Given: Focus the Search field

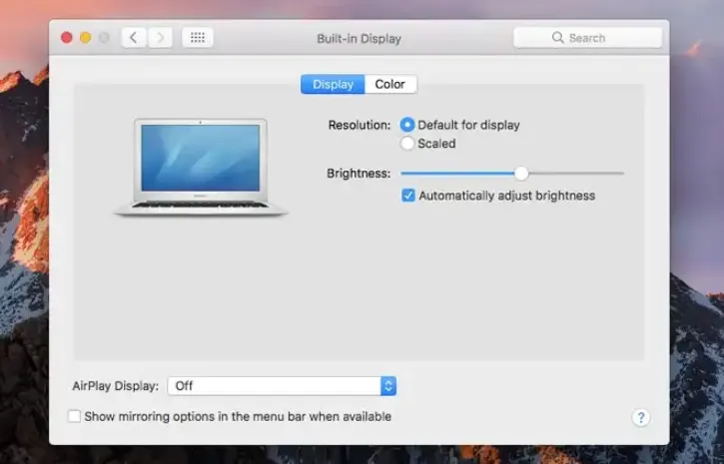Looking at the screenshot, I should pyautogui.click(x=588, y=38).
